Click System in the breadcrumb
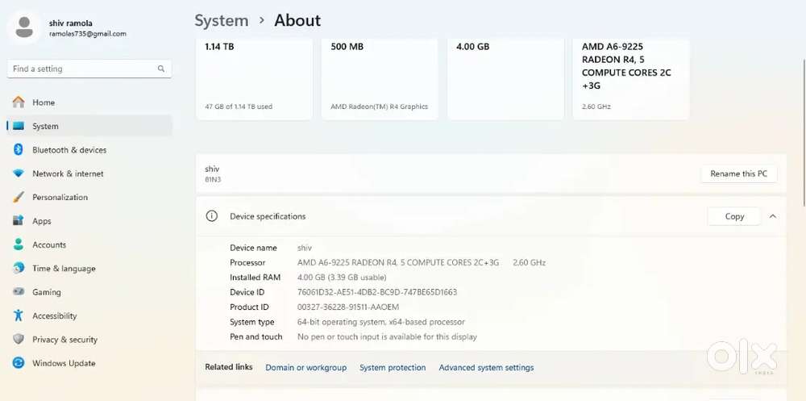The width and height of the screenshot is (806, 401). coord(222,21)
